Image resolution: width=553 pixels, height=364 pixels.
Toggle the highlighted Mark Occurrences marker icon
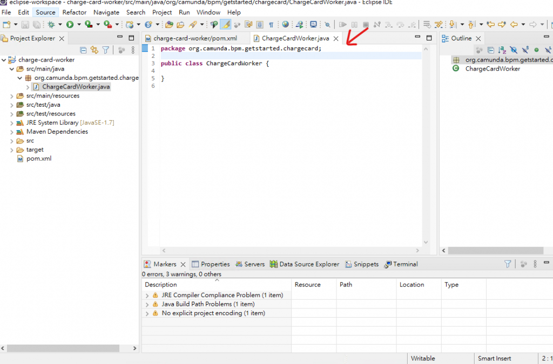[225, 24]
